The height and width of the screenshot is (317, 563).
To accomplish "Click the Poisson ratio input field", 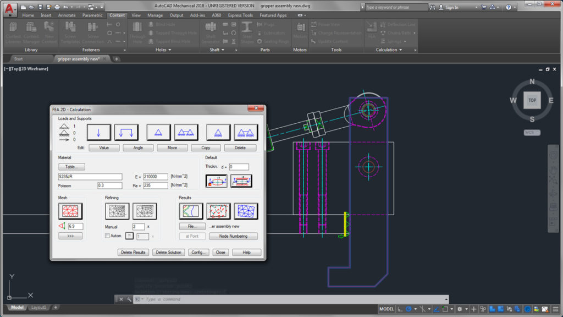I will click(109, 185).
